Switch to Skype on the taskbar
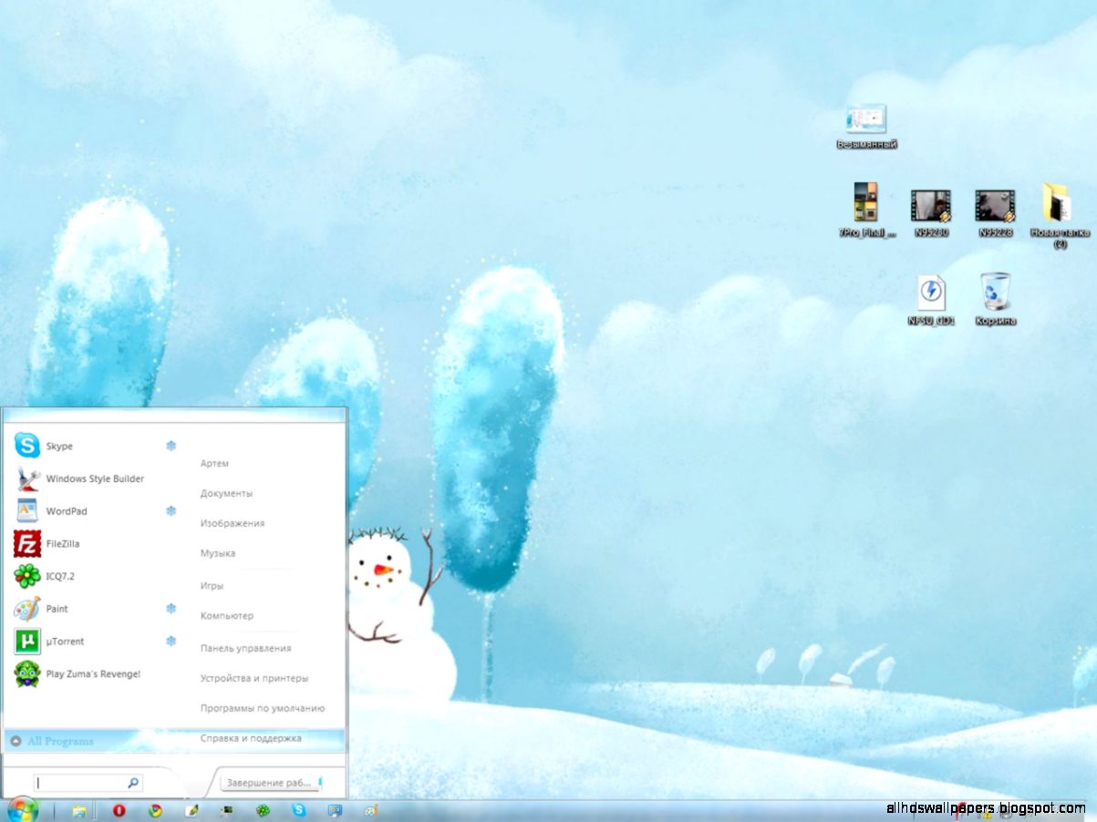This screenshot has width=1097, height=822. 299,810
